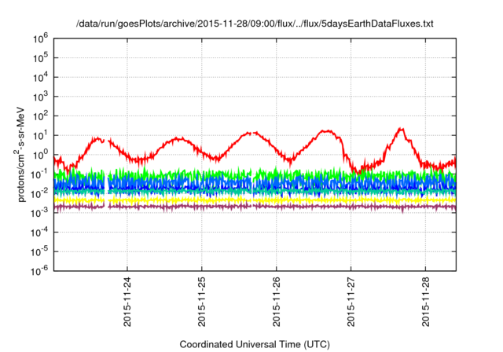Image resolution: width=503 pixels, height=352 pixels.
Task: Click the 10^-4 y-axis tick label
Action: (x=39, y=232)
